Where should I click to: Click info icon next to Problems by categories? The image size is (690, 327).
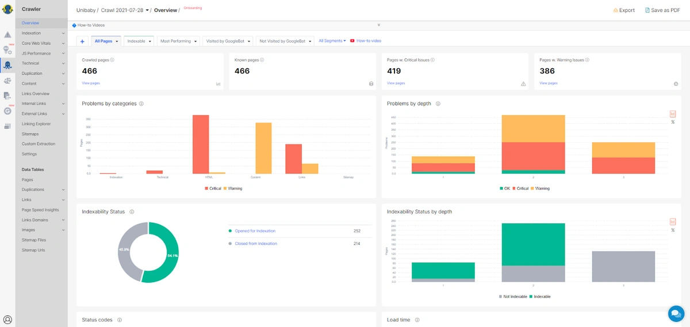pyautogui.click(x=141, y=104)
